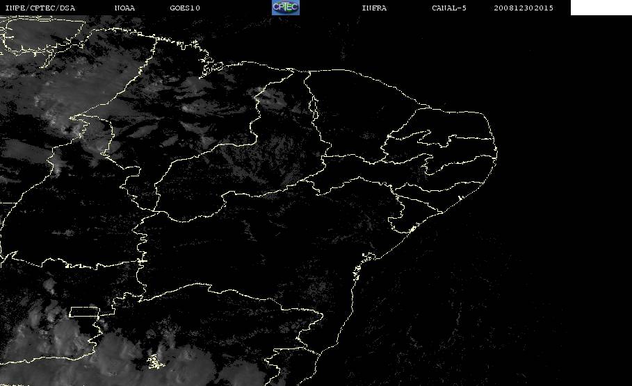The height and width of the screenshot is (386, 632).
Task: Click the coastal marker near Aracaju on coastline
Action: click(x=412, y=229)
